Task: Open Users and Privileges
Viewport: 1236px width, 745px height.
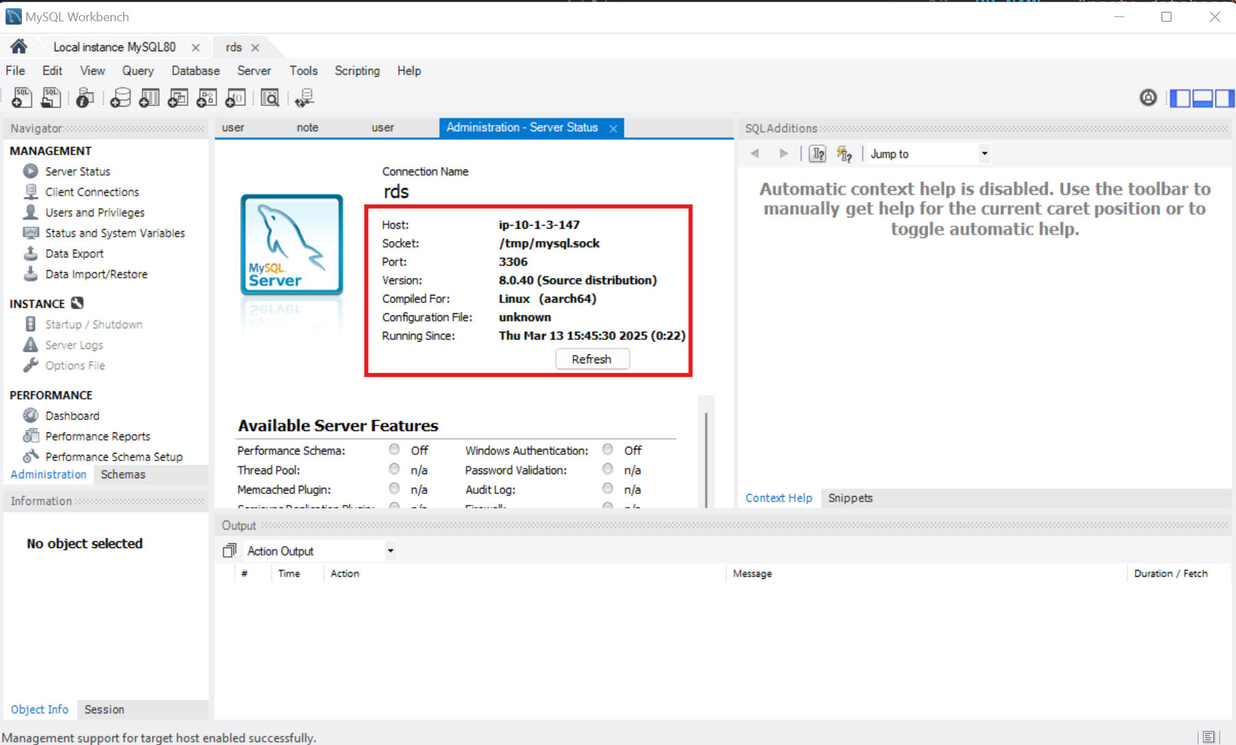Action: [94, 212]
